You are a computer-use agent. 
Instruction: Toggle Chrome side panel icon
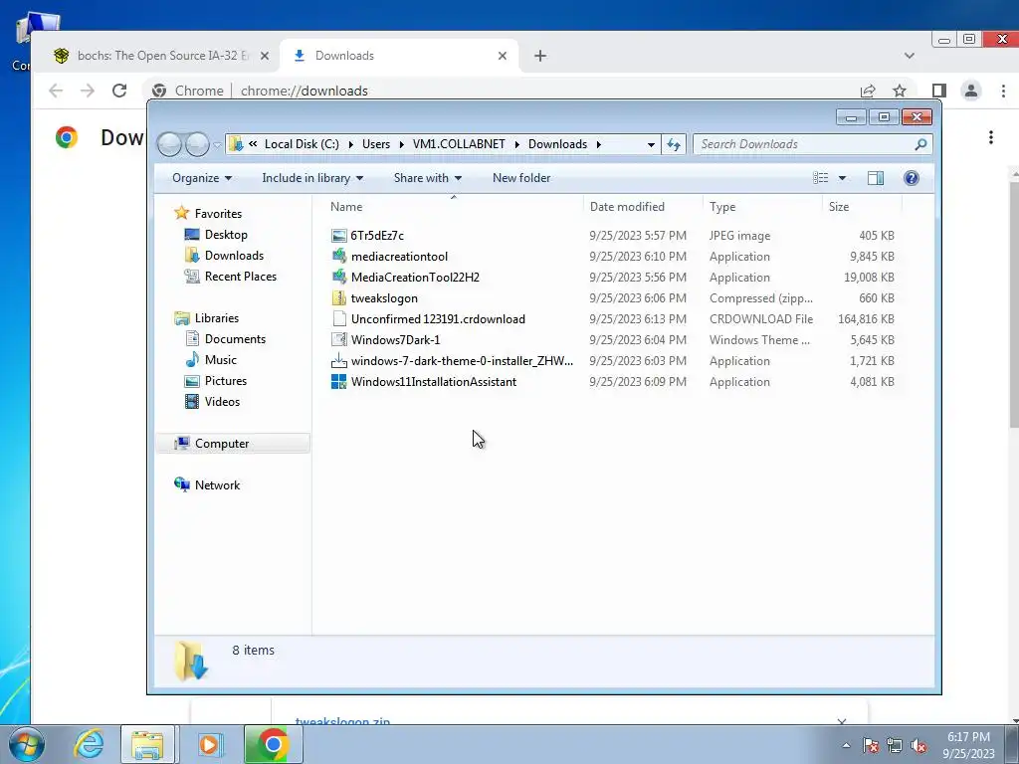click(x=938, y=91)
